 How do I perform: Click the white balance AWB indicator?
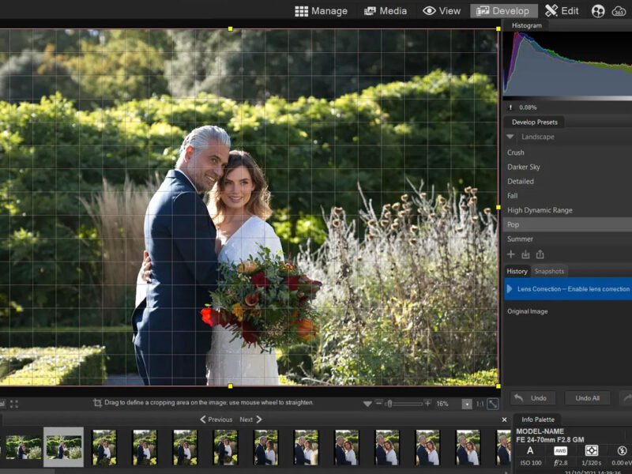click(x=561, y=451)
